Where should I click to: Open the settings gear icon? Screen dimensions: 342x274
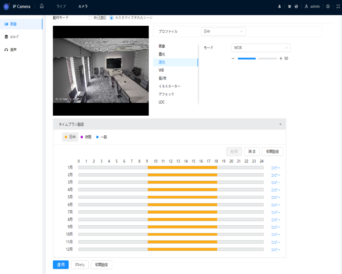(x=328, y=6)
